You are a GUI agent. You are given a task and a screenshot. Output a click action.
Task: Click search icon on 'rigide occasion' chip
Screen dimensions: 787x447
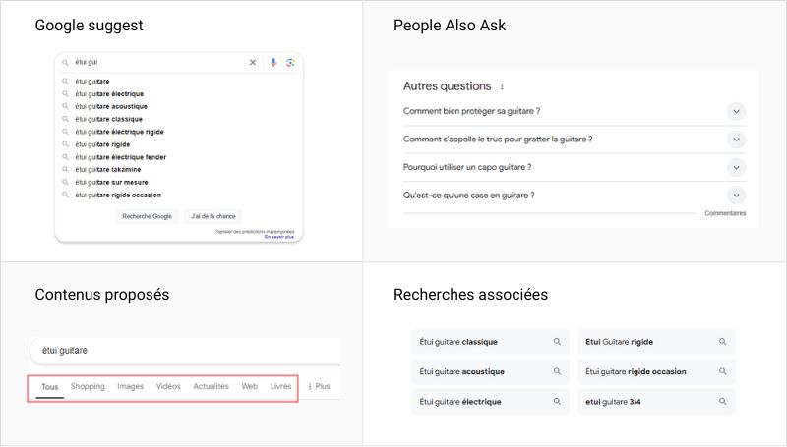(723, 371)
